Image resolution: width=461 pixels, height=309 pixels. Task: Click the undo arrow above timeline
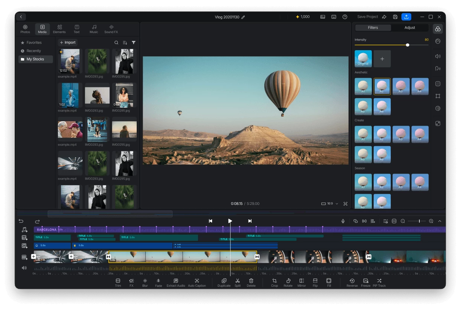tap(21, 221)
